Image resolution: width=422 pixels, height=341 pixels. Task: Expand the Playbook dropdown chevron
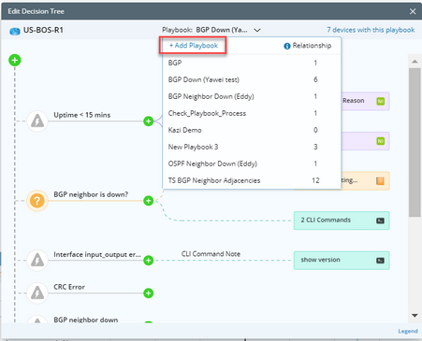[x=257, y=30]
